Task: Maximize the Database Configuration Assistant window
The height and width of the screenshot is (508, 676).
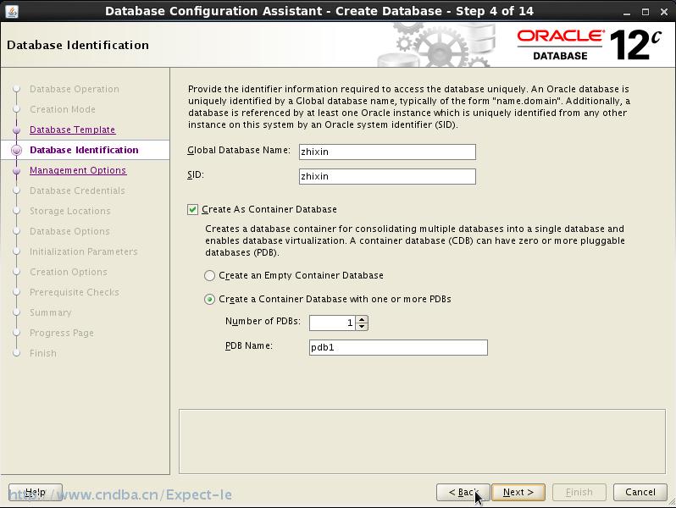Action: 646,12
